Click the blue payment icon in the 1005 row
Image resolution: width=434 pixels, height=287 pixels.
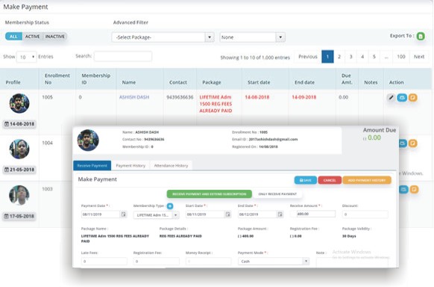[x=402, y=97]
